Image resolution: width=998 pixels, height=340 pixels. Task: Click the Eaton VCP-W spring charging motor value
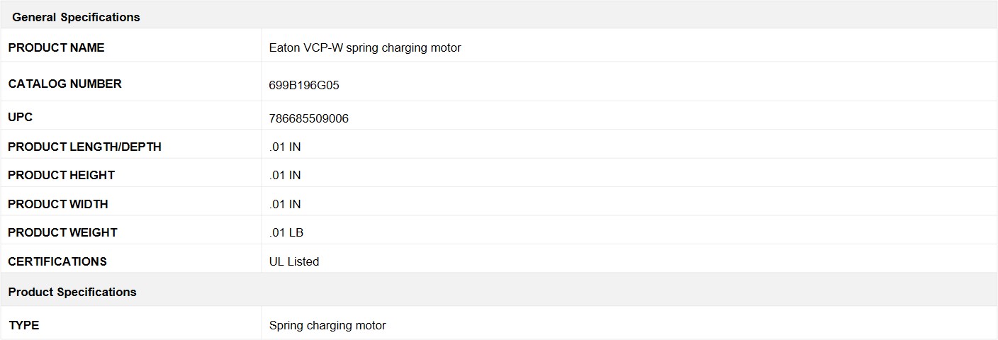tap(365, 47)
